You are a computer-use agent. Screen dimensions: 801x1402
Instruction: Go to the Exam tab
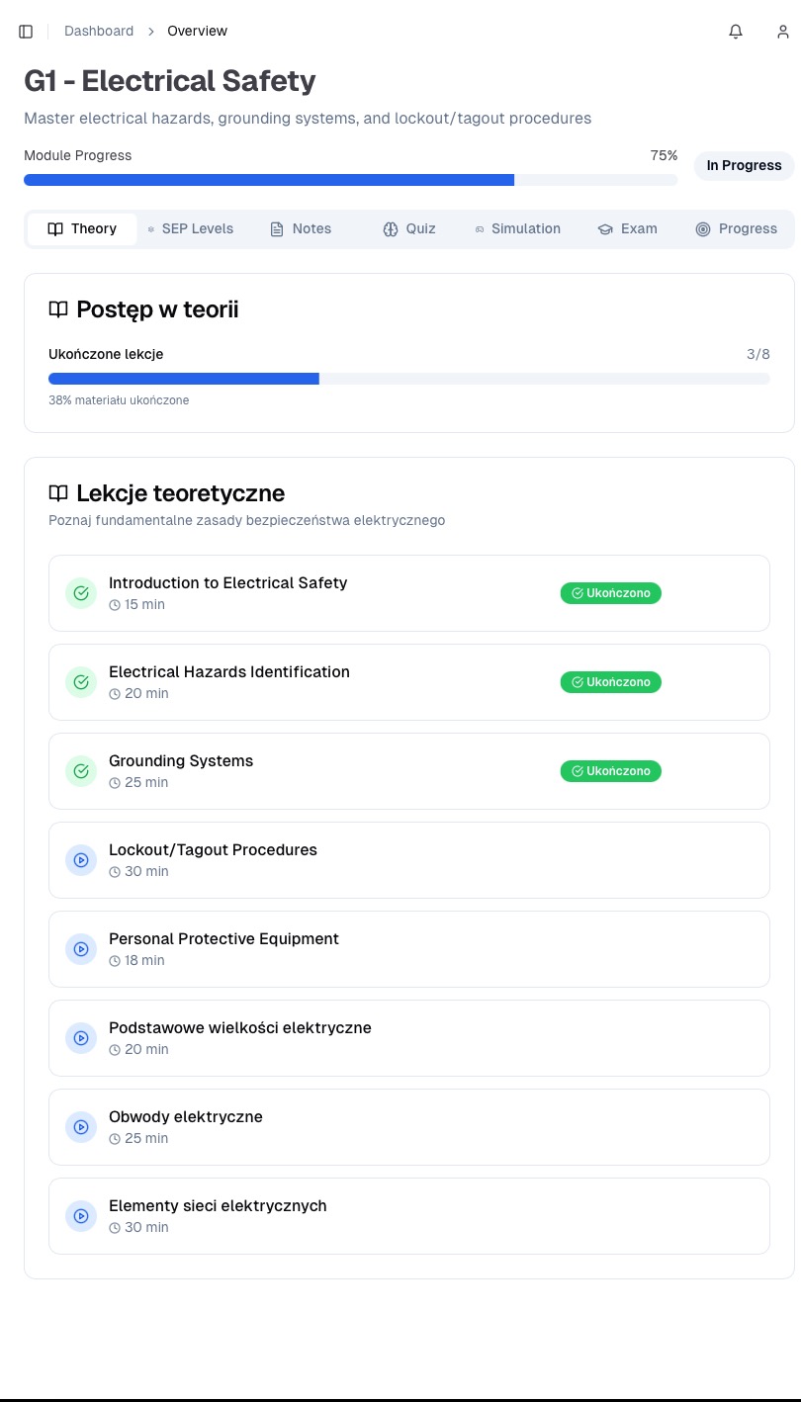click(627, 228)
